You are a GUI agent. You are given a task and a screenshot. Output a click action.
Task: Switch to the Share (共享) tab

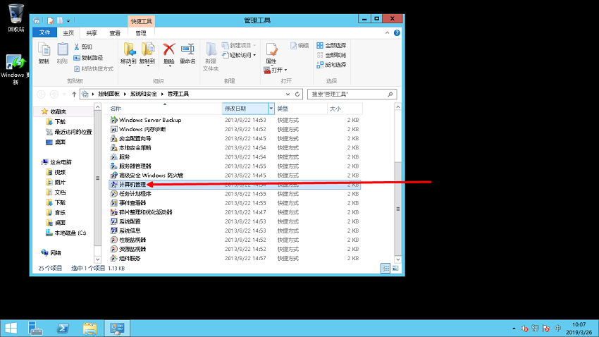coord(92,33)
